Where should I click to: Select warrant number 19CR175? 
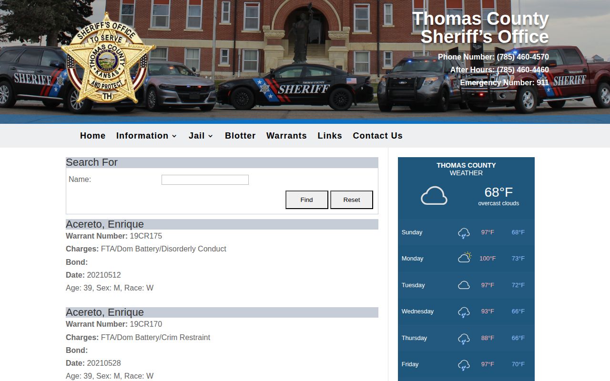(x=146, y=236)
